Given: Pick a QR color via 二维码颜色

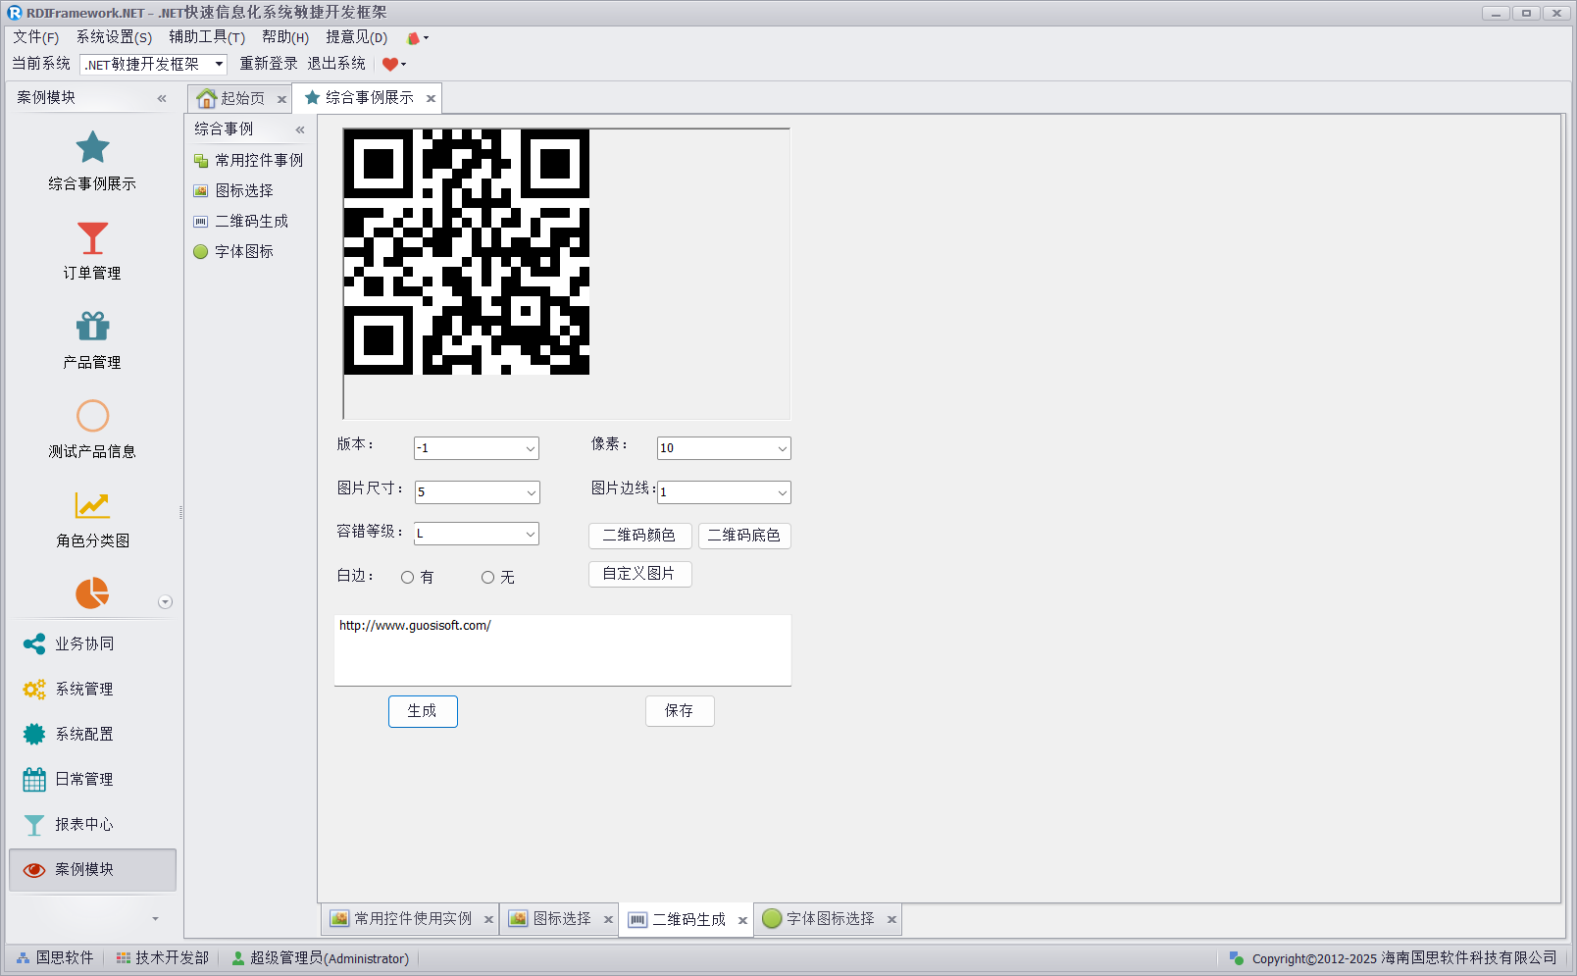Looking at the screenshot, I should [x=639, y=536].
